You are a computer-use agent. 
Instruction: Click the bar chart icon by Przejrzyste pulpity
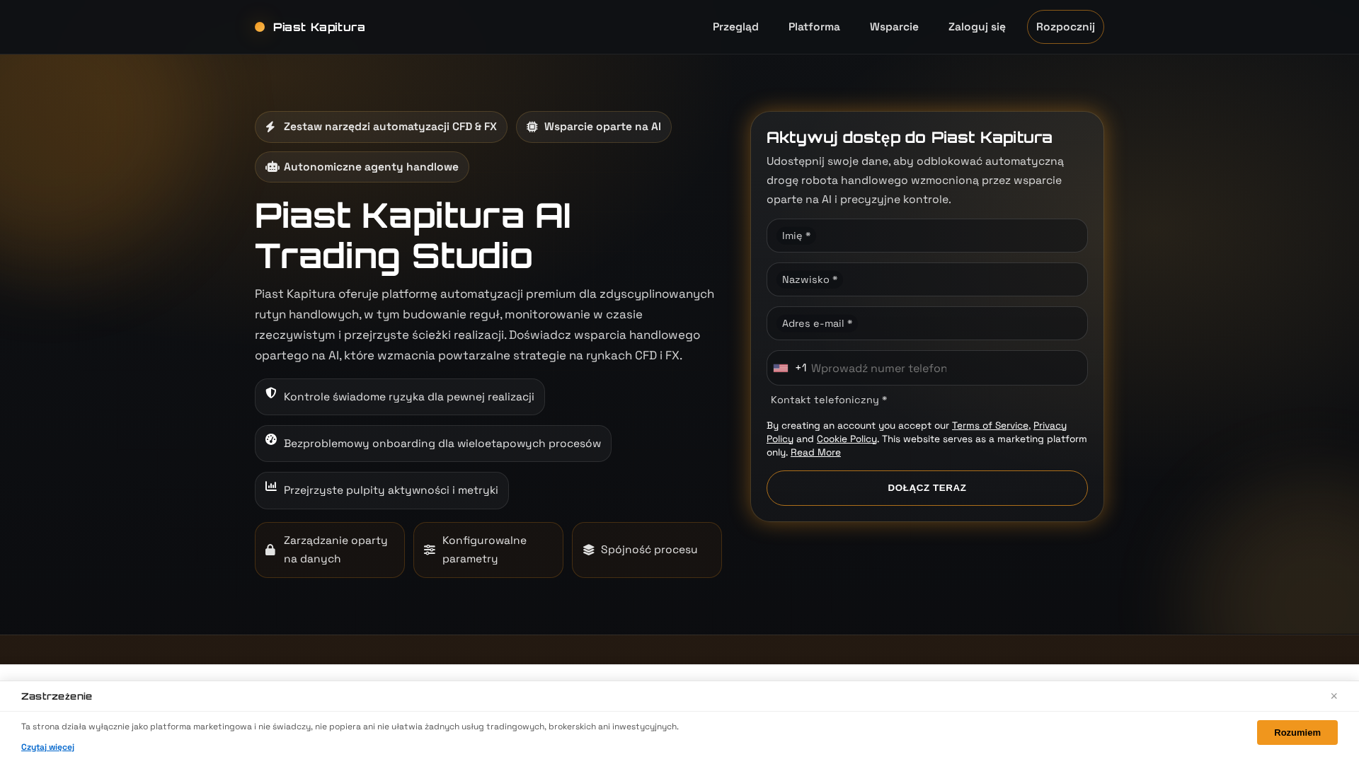[x=271, y=486]
